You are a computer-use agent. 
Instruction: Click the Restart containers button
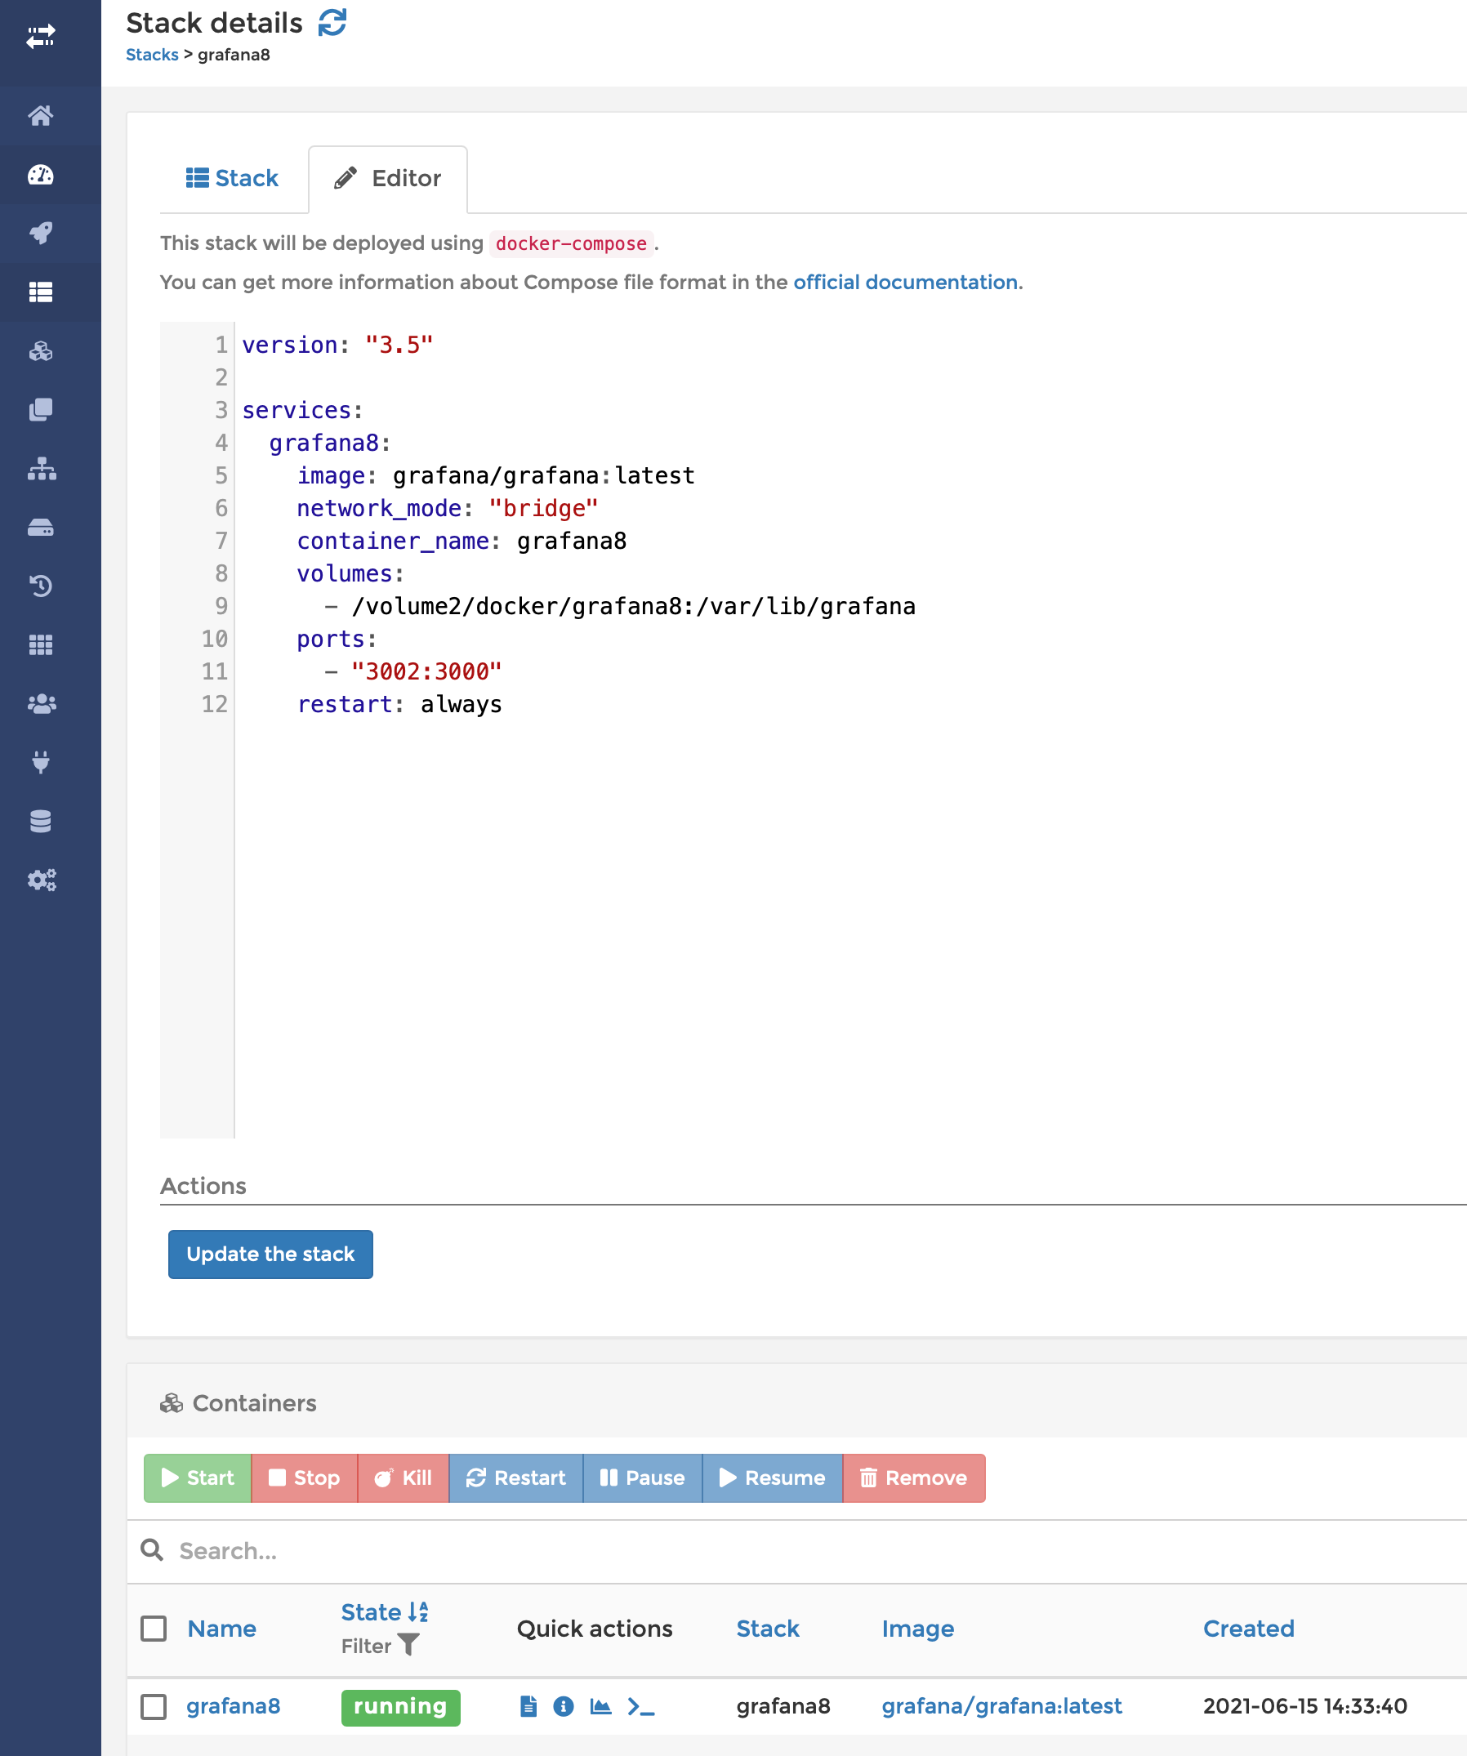[516, 1477]
